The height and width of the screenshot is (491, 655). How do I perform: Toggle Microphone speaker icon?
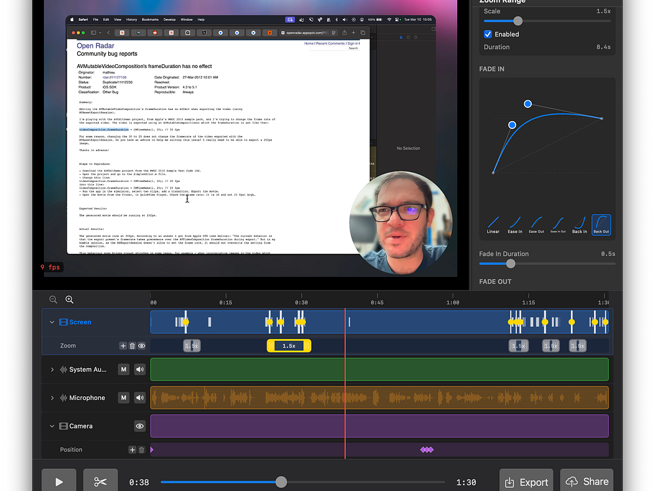[x=140, y=398]
